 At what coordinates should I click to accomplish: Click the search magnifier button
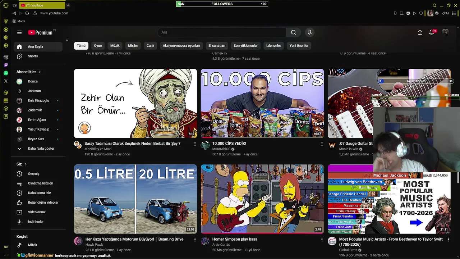tap(294, 32)
